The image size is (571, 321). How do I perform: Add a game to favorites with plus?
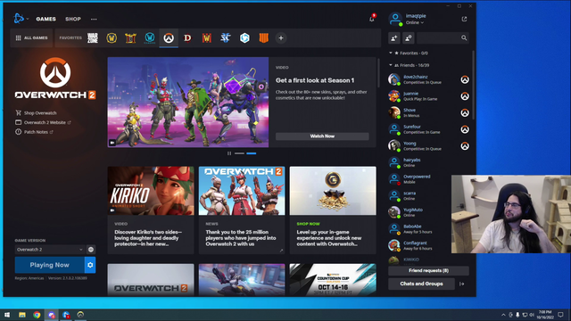[281, 37]
